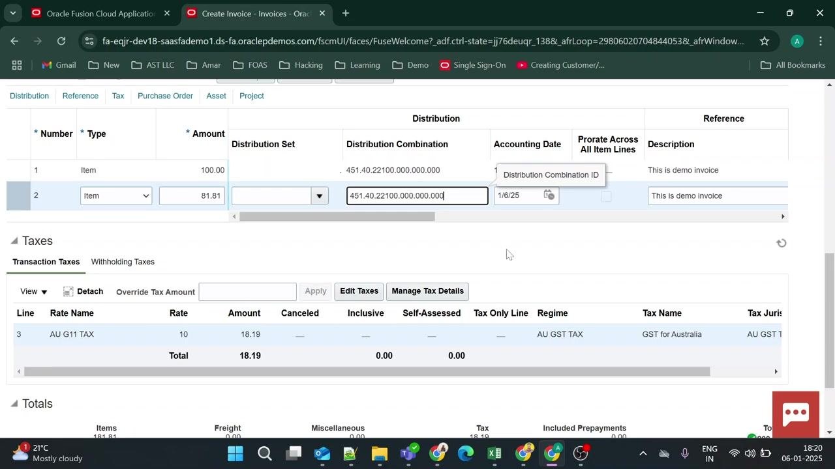Bookmark this page with star icon
The image size is (835, 469).
[764, 41]
